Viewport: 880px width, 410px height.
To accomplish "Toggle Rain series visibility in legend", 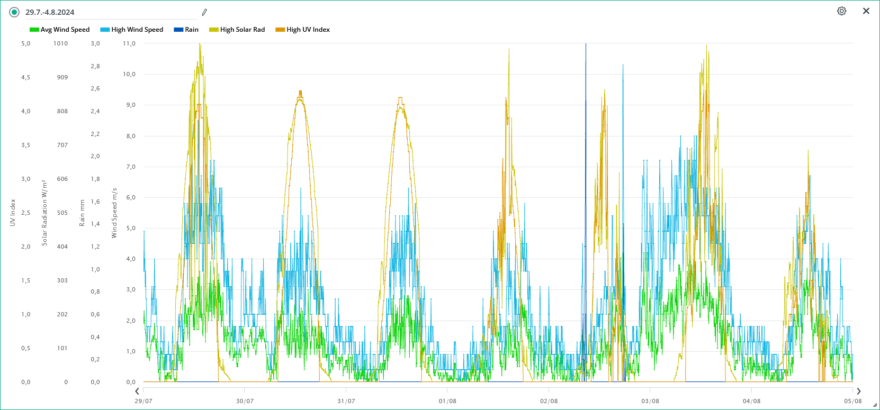I will tap(186, 30).
